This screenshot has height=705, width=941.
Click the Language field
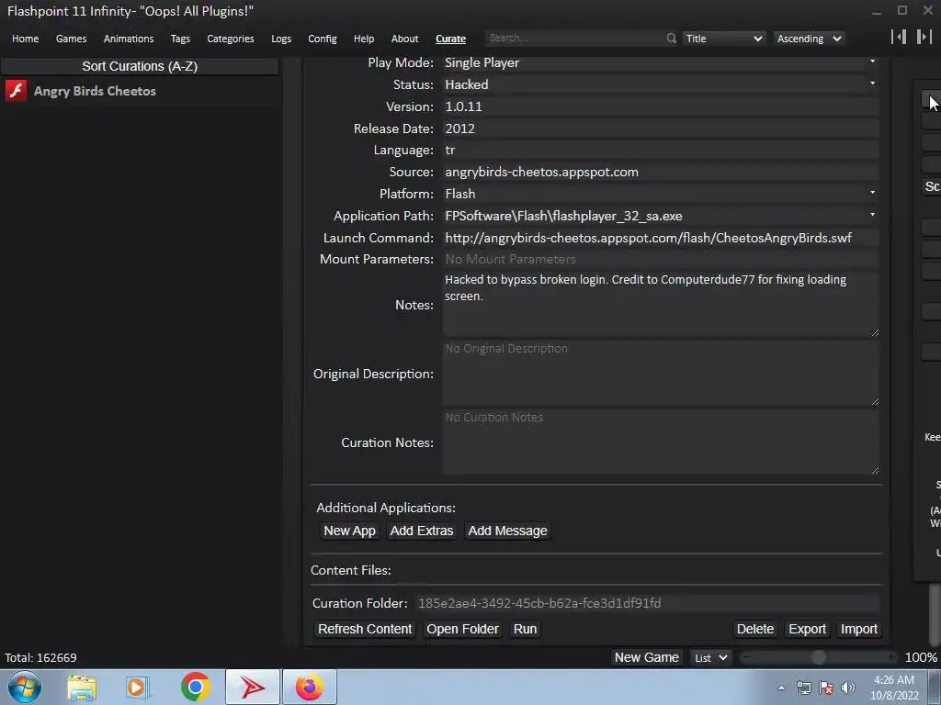[661, 150]
